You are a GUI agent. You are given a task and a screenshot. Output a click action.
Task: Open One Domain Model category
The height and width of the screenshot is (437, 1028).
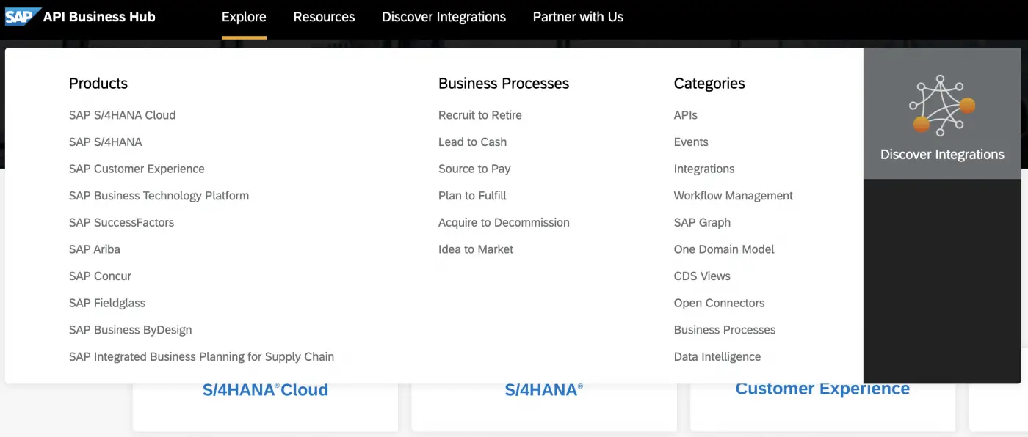pos(724,249)
